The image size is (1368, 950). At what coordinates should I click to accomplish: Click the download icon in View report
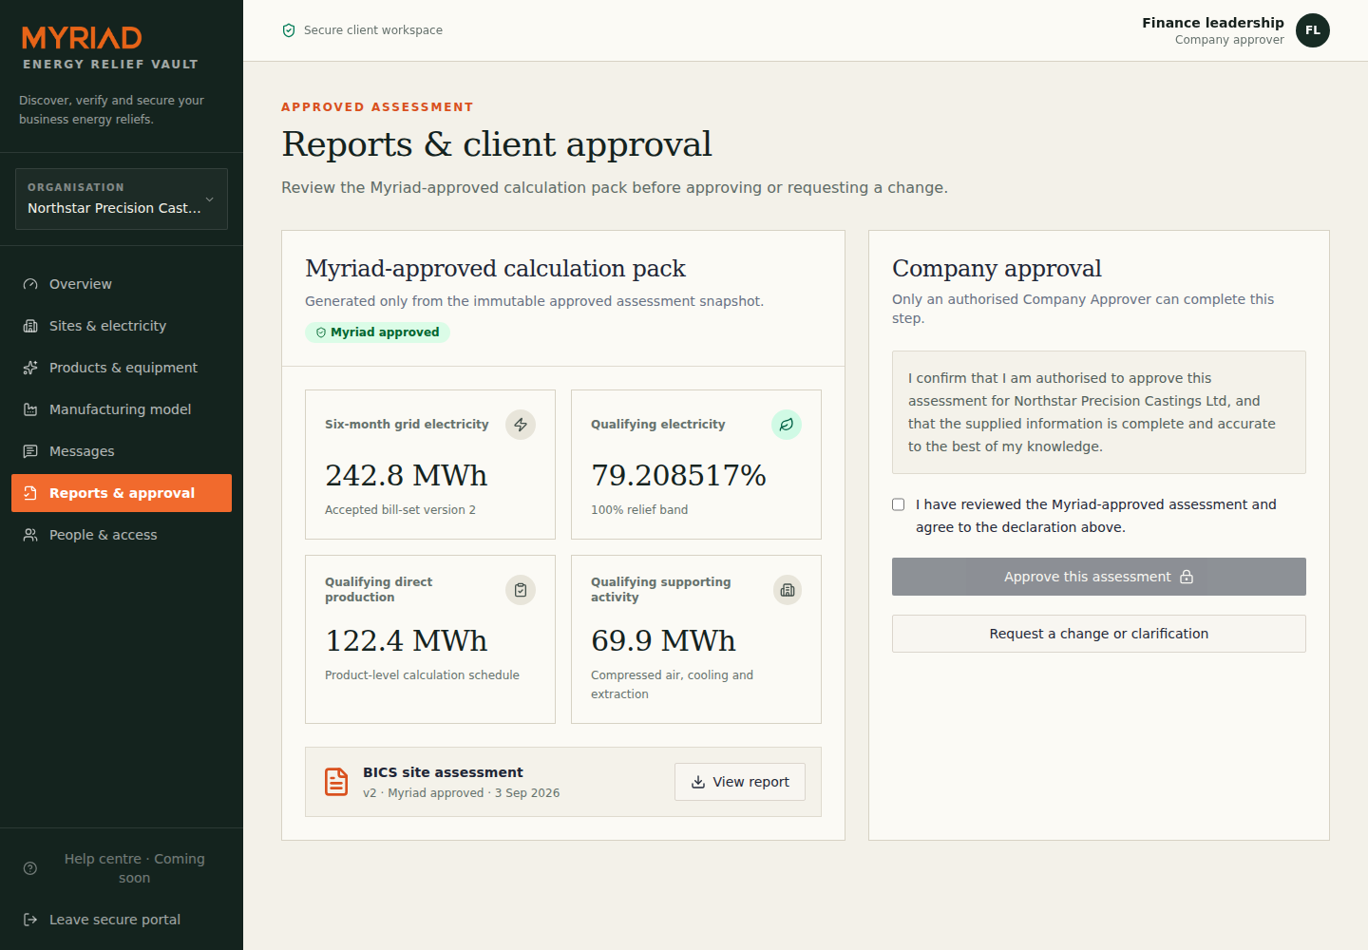(x=698, y=782)
